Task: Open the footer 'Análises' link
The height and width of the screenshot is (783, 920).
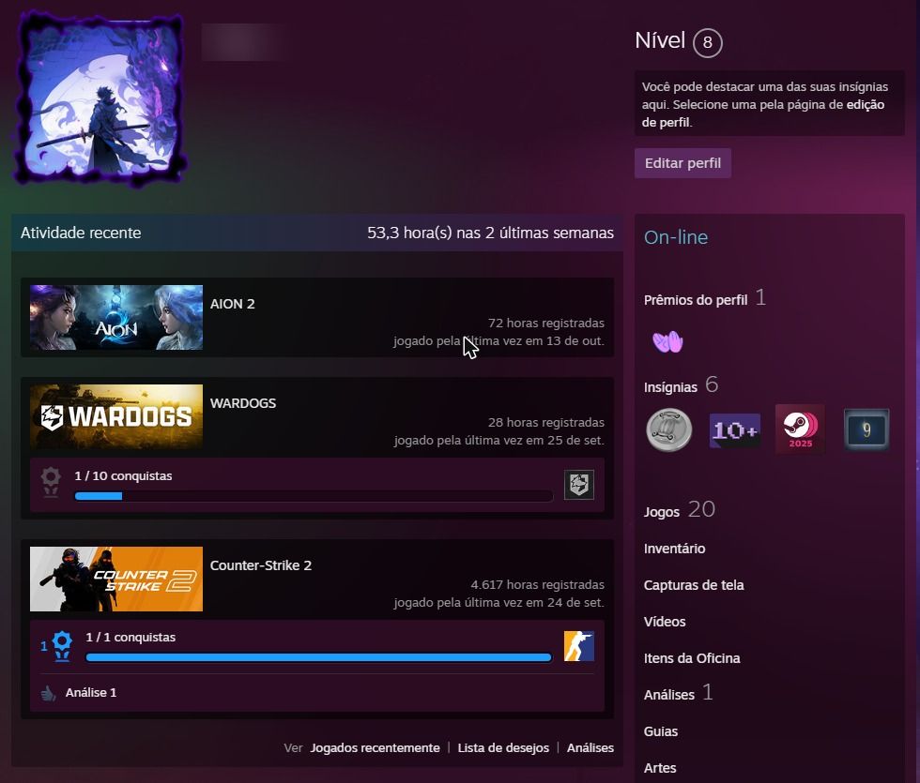Action: (x=590, y=748)
